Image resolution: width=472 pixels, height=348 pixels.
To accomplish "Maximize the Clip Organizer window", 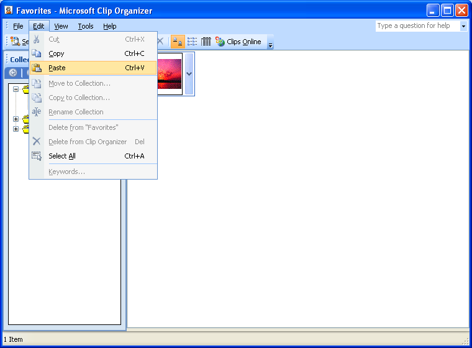I will pos(447,11).
